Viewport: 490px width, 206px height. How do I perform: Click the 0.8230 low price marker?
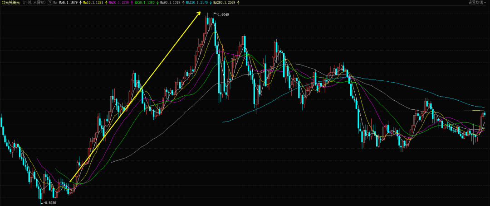click(50, 203)
